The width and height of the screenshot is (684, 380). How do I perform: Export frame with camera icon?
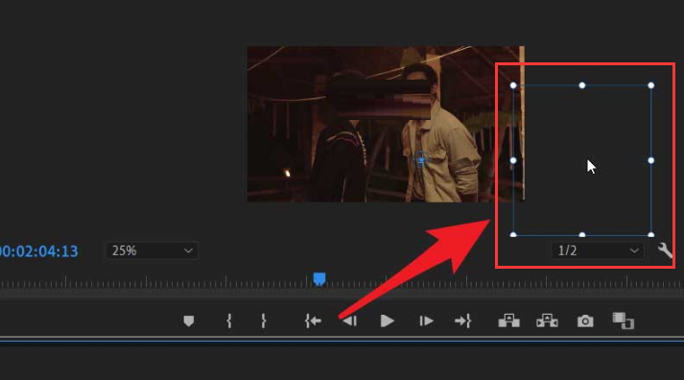tap(585, 321)
